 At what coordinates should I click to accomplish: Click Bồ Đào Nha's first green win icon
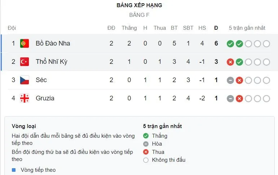pos(230,44)
